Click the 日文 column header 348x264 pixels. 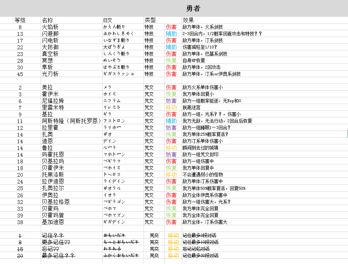108,20
